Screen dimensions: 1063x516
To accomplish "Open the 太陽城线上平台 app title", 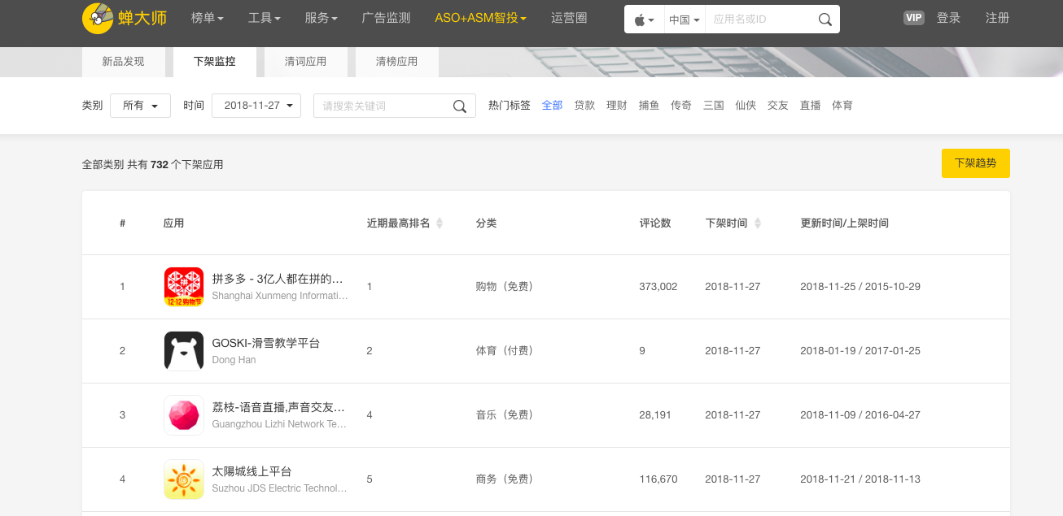I will click(252, 471).
